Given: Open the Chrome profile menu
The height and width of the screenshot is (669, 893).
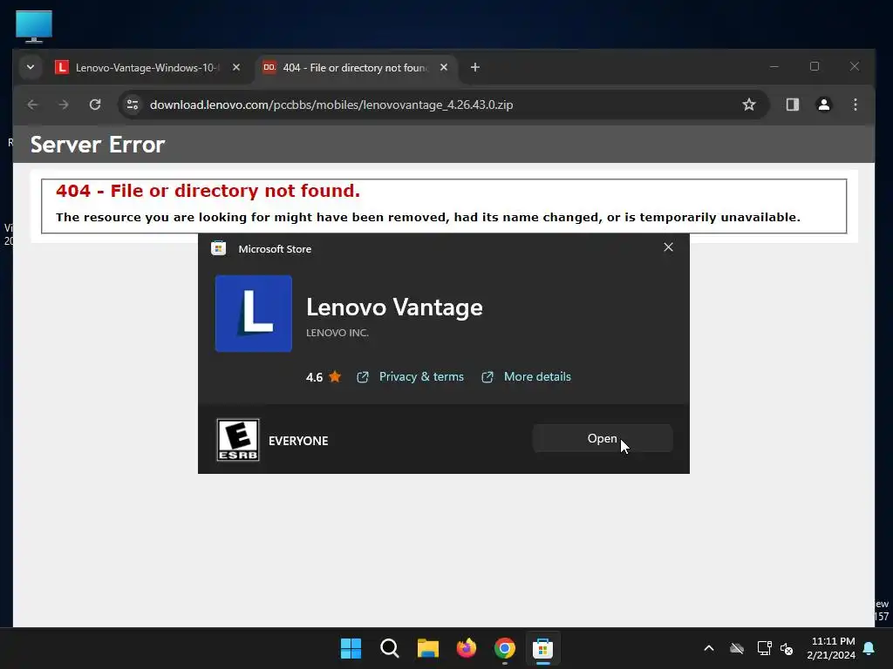Looking at the screenshot, I should point(823,105).
